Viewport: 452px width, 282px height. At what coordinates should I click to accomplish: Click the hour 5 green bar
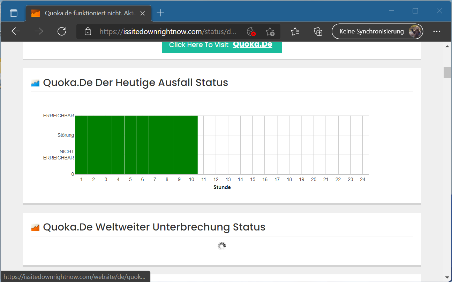(130, 145)
